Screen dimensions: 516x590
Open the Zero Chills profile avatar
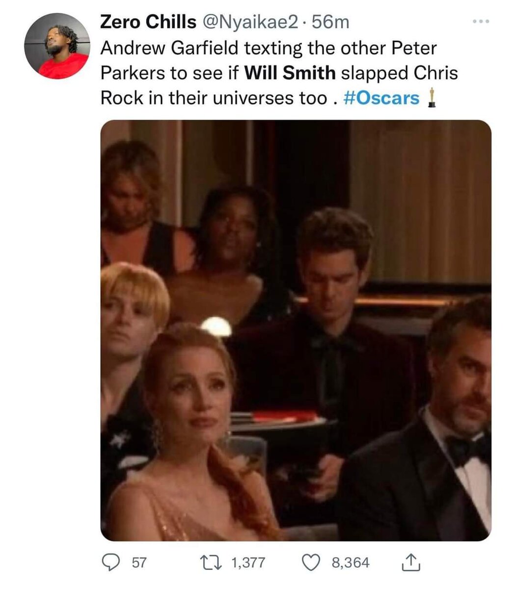57,46
